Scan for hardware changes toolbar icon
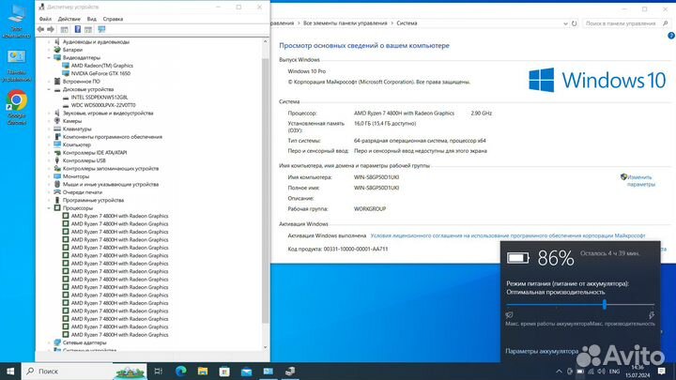The width and height of the screenshot is (676, 380). (101, 29)
